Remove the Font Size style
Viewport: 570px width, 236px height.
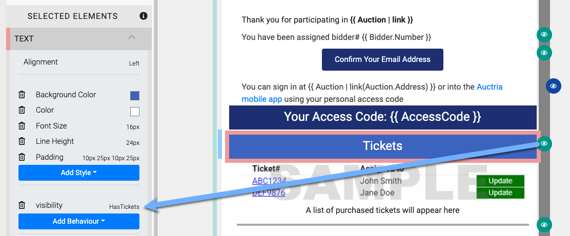tap(22, 126)
